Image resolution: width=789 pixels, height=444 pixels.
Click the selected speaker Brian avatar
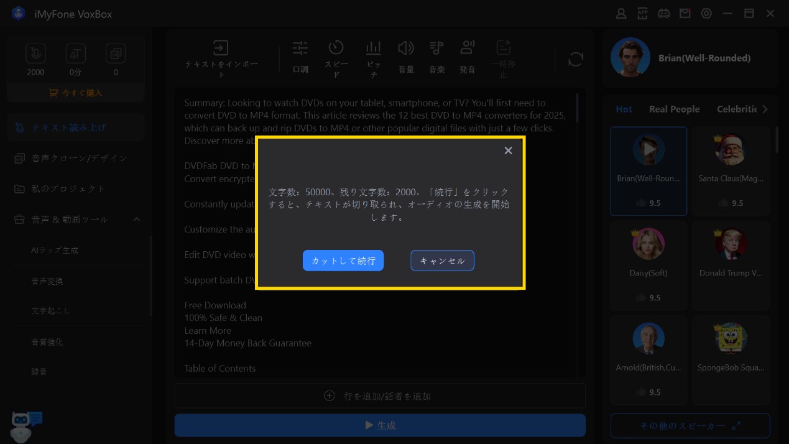pos(630,58)
